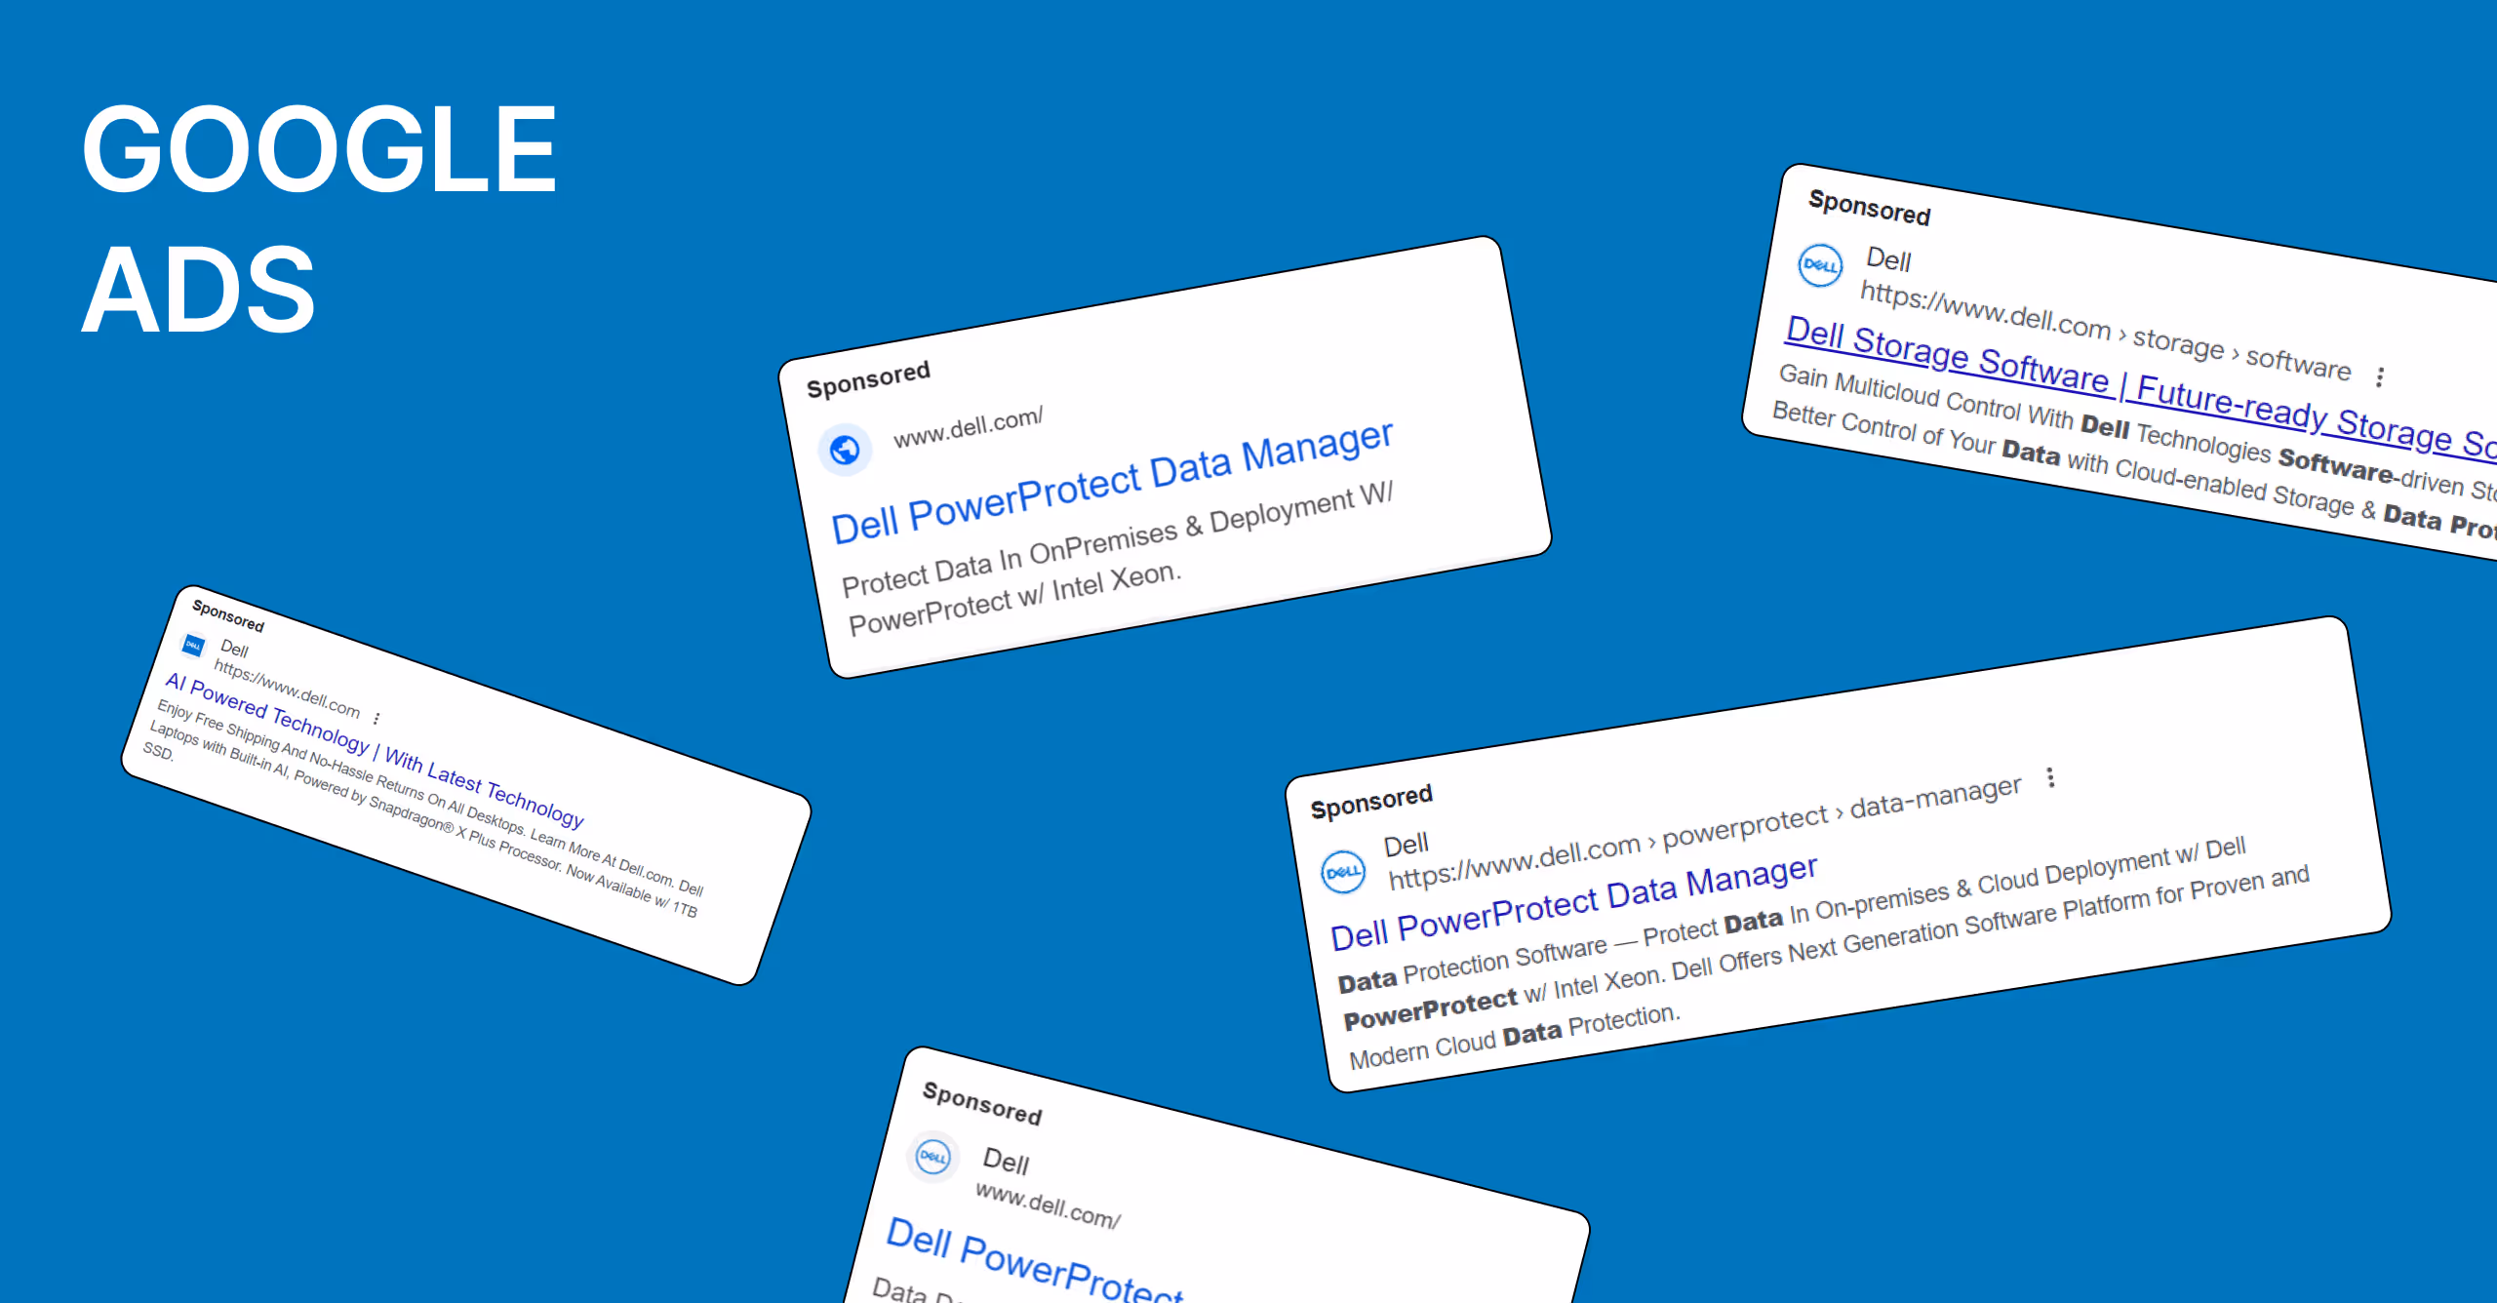Click 'PowerProtect w/ Intel Xeon.' description line
This screenshot has height=1303, width=2497.
(1014, 599)
